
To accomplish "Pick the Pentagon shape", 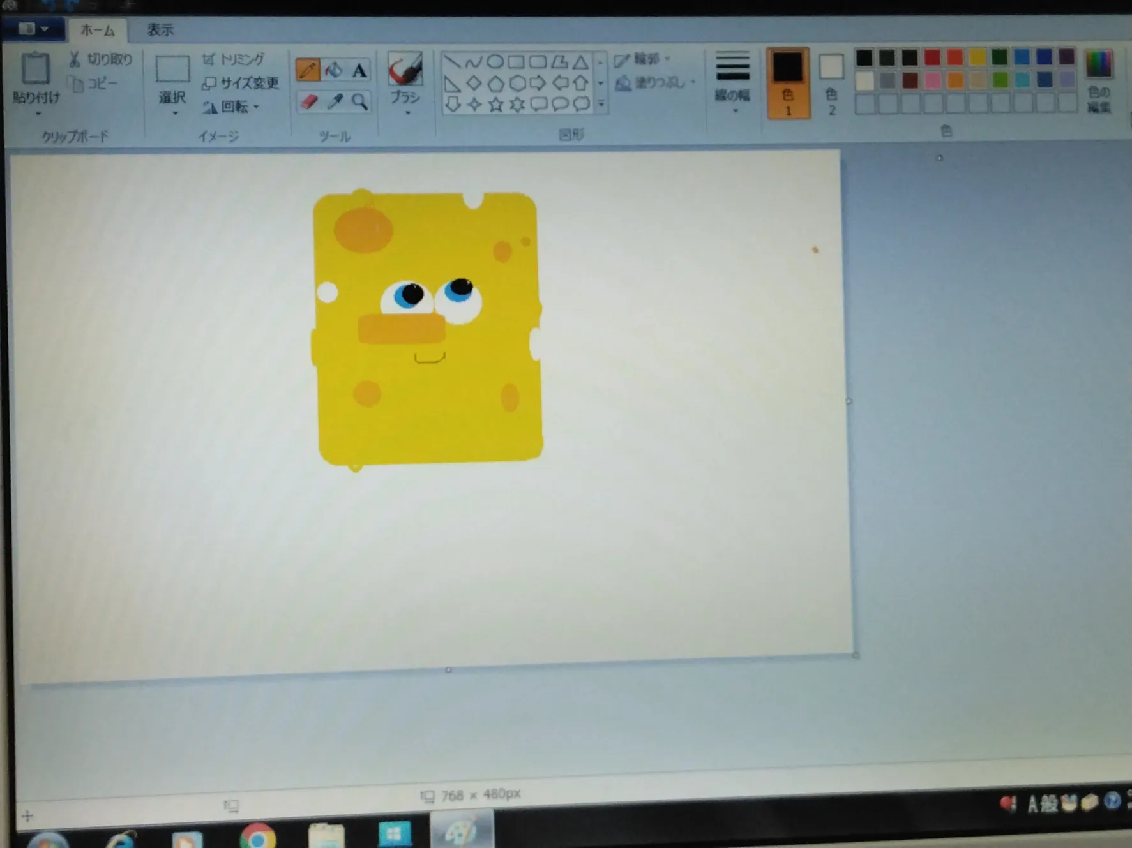I will point(495,84).
